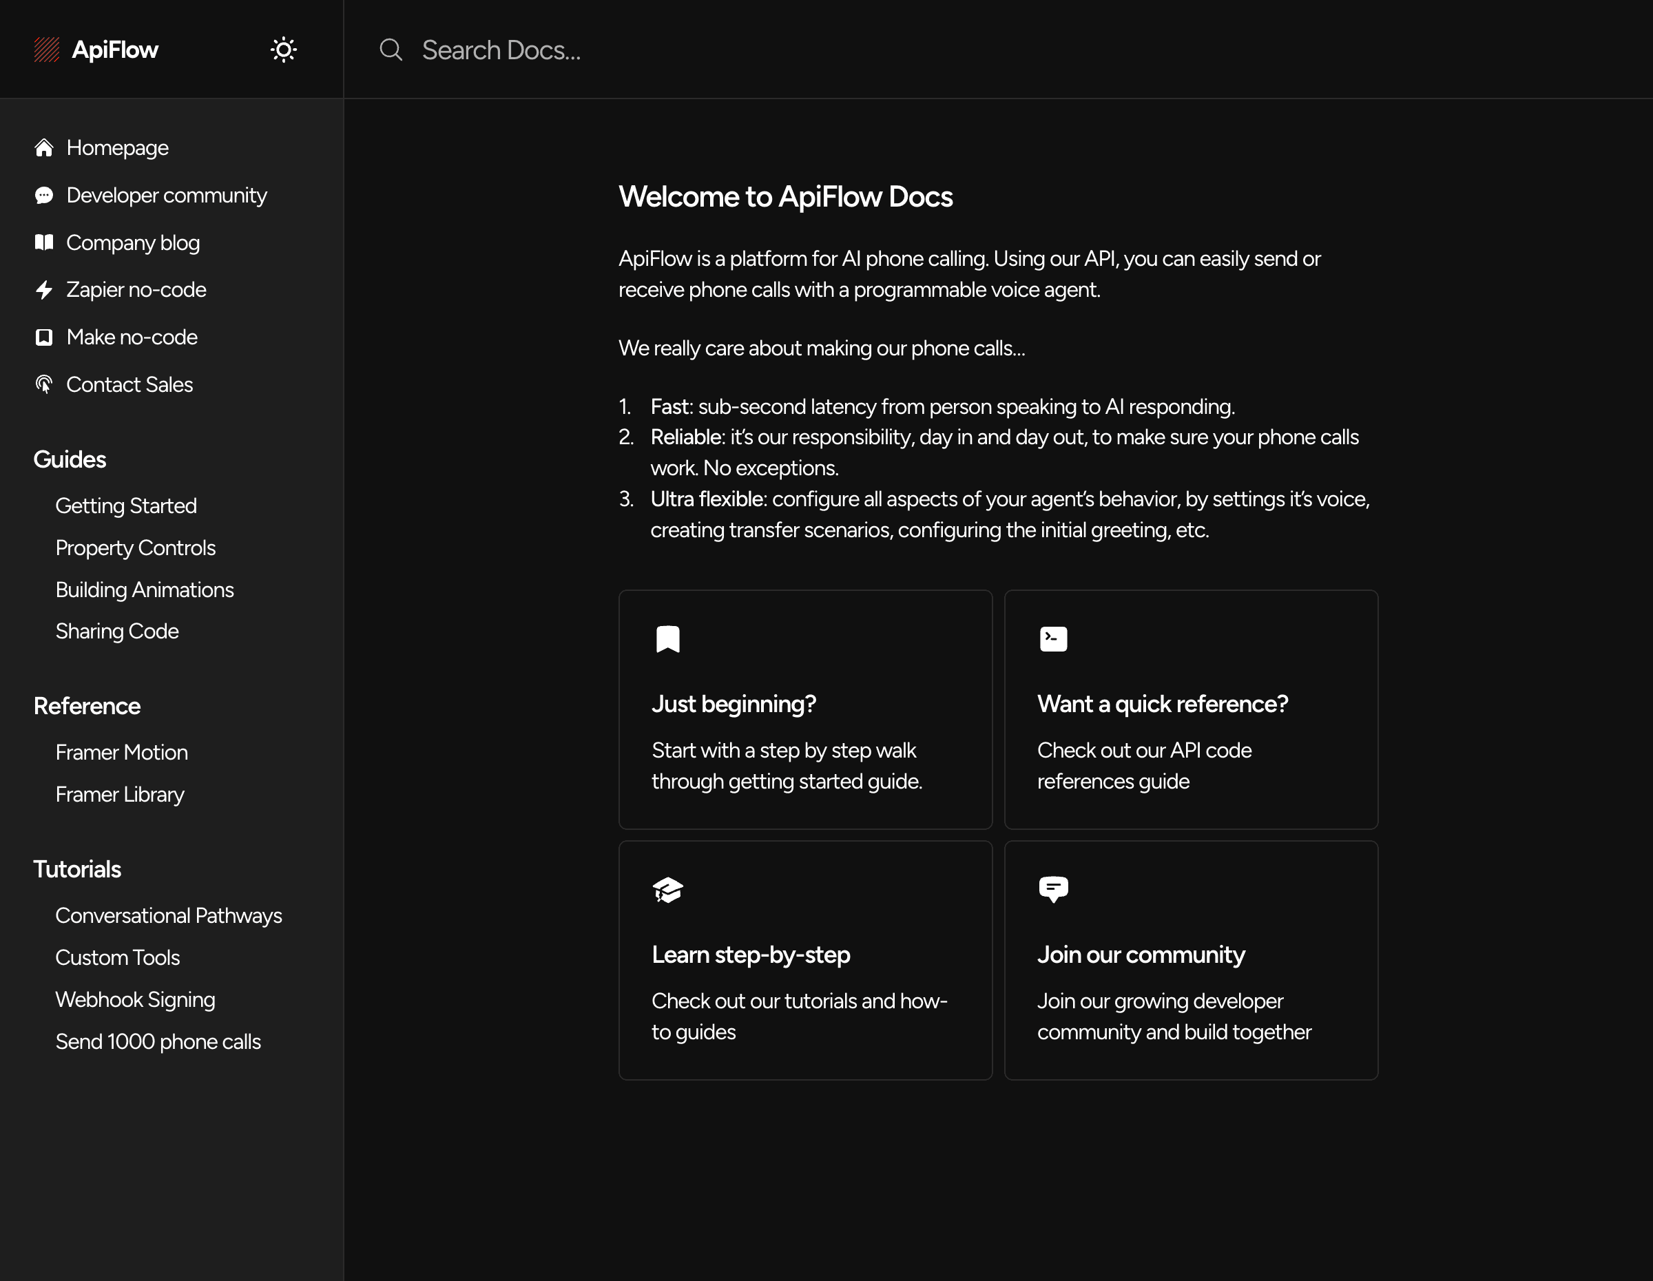Click the Company blog book icon
1653x1281 pixels.
click(44, 242)
